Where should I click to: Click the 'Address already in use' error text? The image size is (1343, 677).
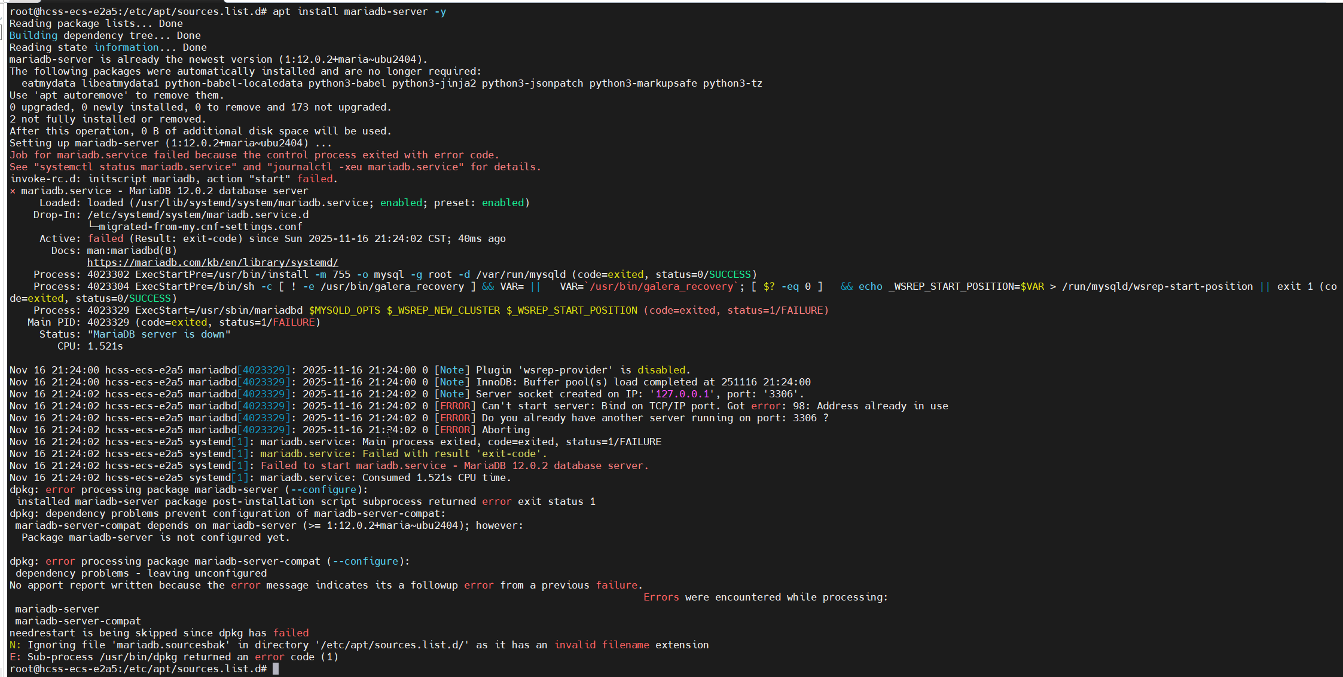tap(882, 406)
